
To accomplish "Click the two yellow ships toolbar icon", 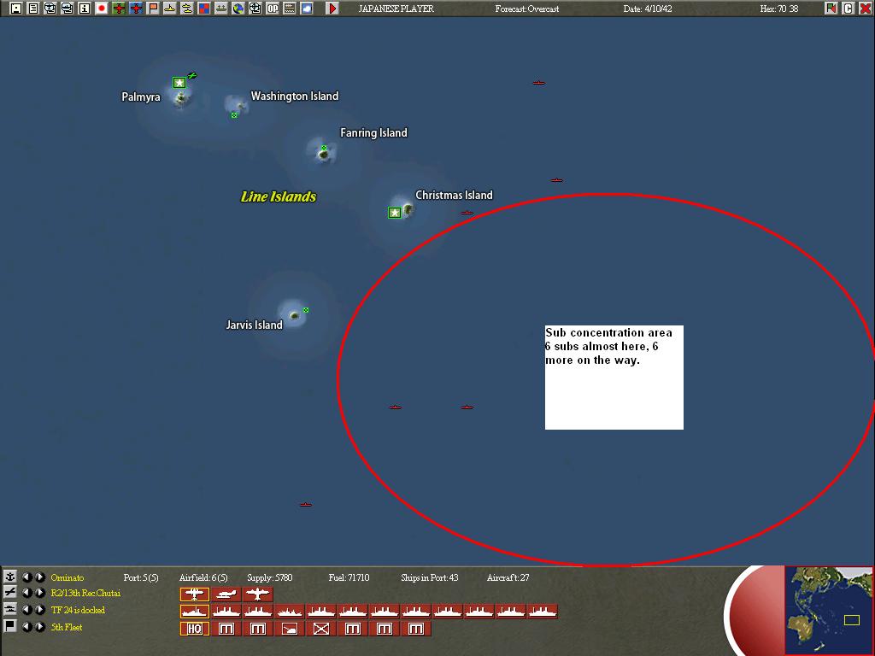I will [x=187, y=9].
